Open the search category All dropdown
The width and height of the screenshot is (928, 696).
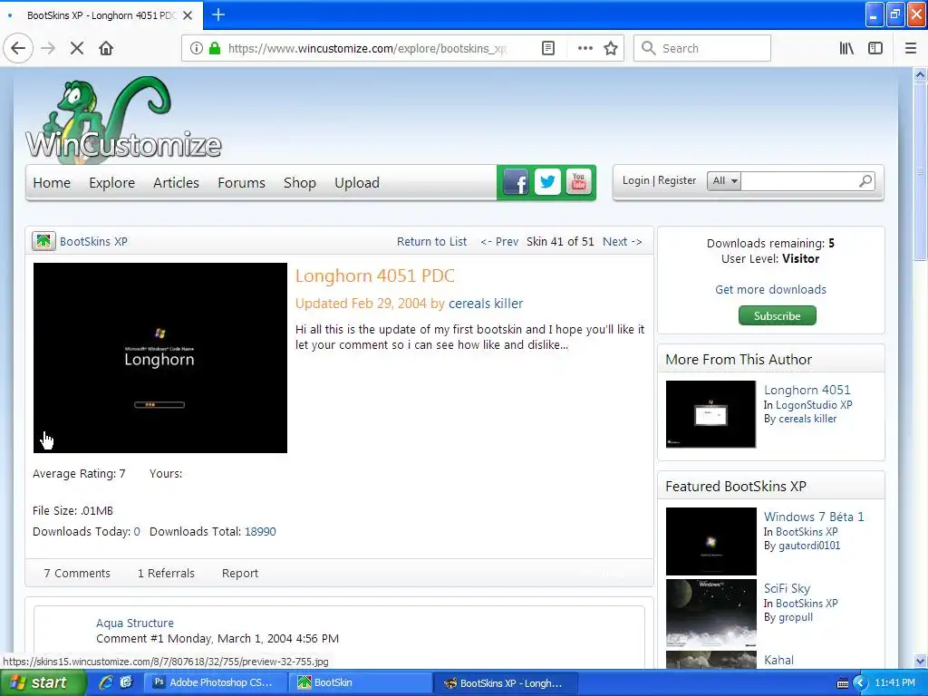click(724, 180)
